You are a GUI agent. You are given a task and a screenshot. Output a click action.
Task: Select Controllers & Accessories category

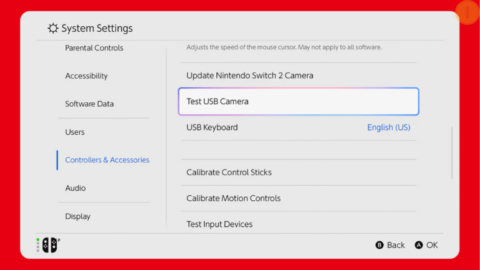tap(107, 160)
